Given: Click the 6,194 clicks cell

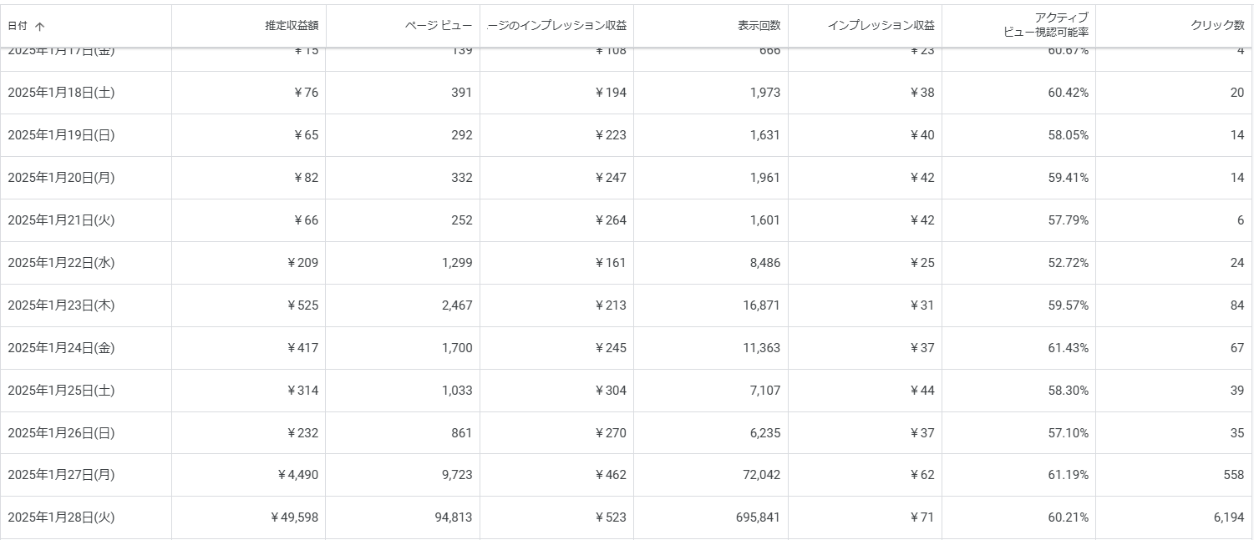Looking at the screenshot, I should pyautogui.click(x=1229, y=517).
